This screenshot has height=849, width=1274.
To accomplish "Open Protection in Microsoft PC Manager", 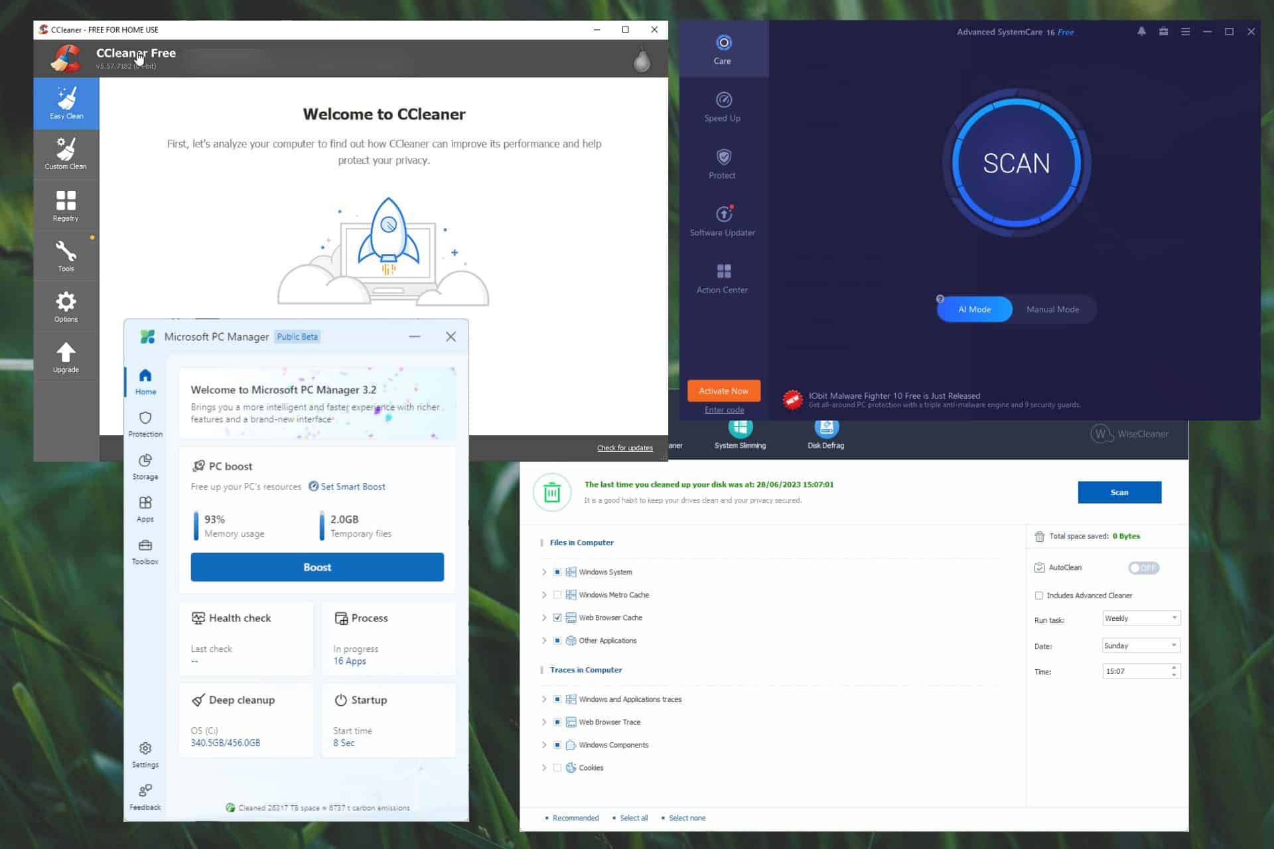I will (x=145, y=424).
